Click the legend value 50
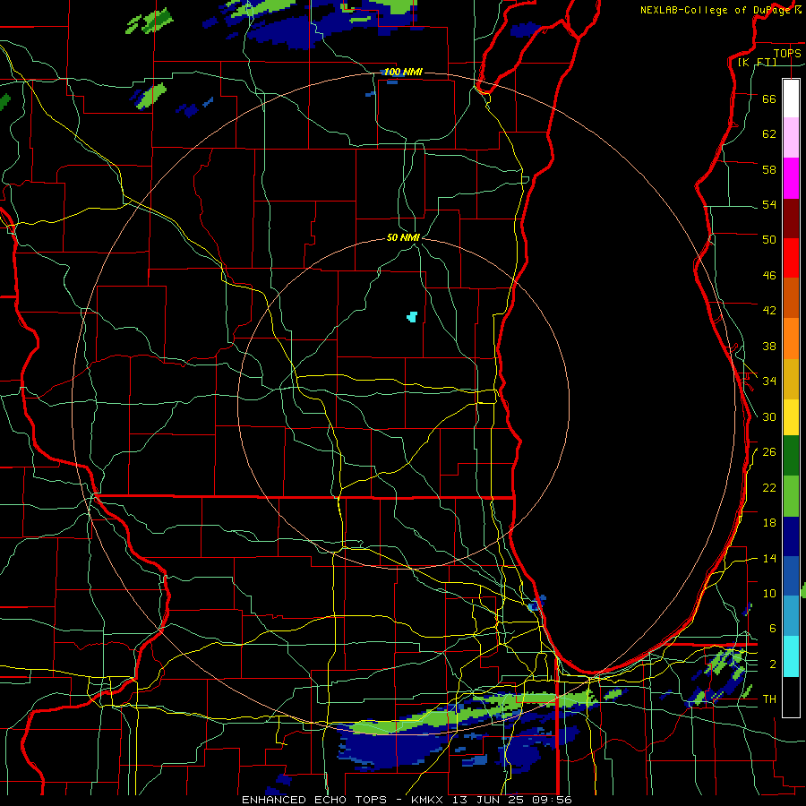 (x=769, y=240)
